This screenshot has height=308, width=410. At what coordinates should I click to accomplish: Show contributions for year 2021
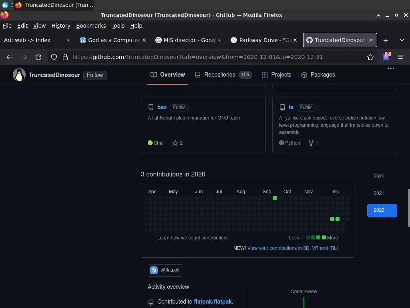[x=379, y=193]
